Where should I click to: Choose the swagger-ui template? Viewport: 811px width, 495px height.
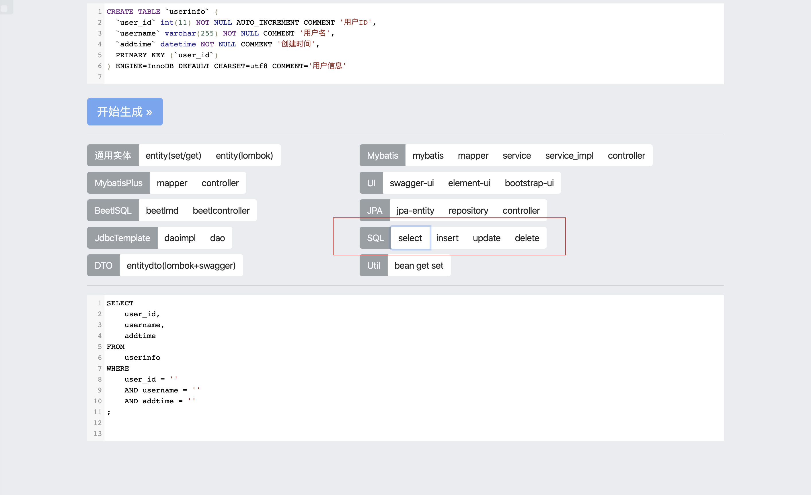[x=412, y=183]
